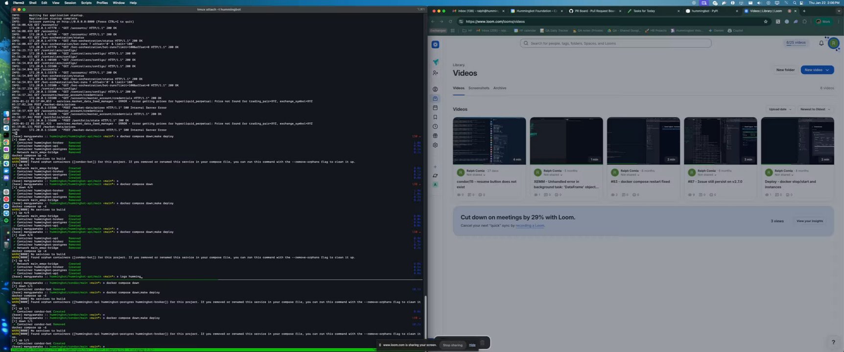Click Stop sharing on the sharing bar

click(452, 345)
